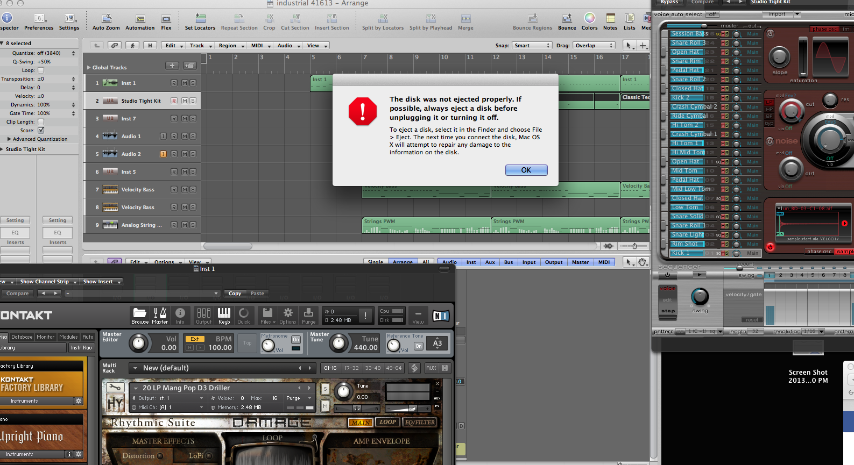This screenshot has height=465, width=854.
Task: Mute the Inst 1 track
Action: click(x=185, y=83)
